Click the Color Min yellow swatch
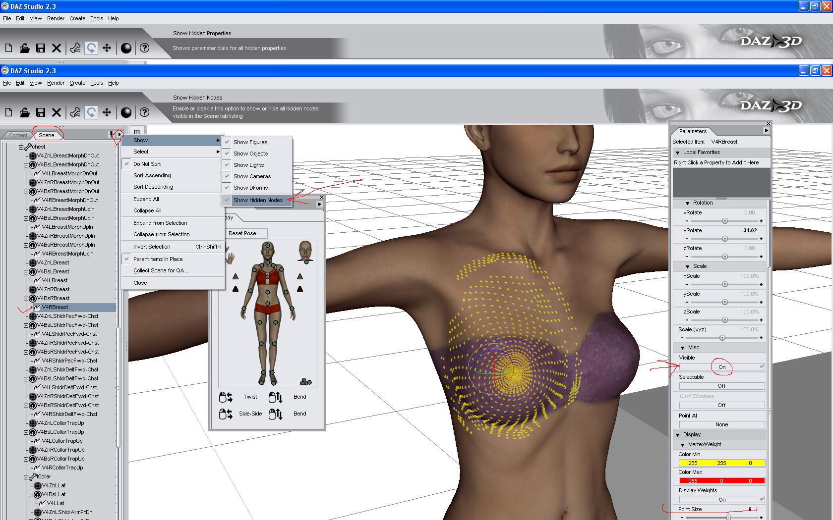833x520 pixels. pos(721,463)
